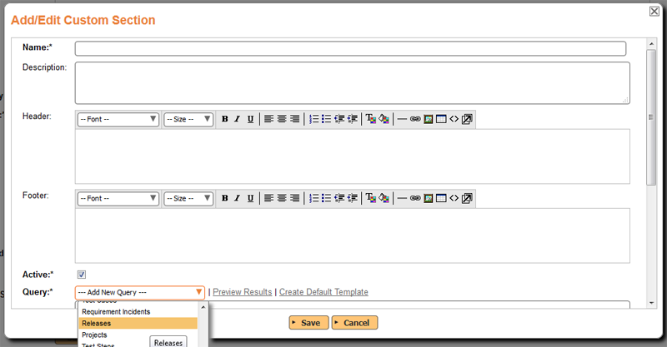
Task: Expand the Add New Query dropdown
Action: (140, 292)
